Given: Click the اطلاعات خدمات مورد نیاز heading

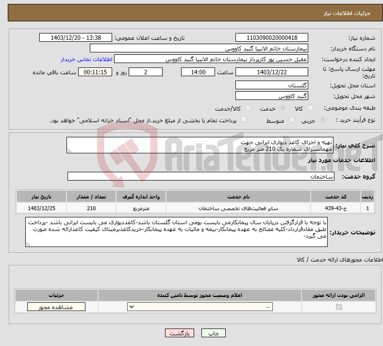Looking at the screenshot, I should click(341, 160).
